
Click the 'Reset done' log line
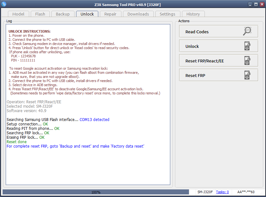pos(16,142)
